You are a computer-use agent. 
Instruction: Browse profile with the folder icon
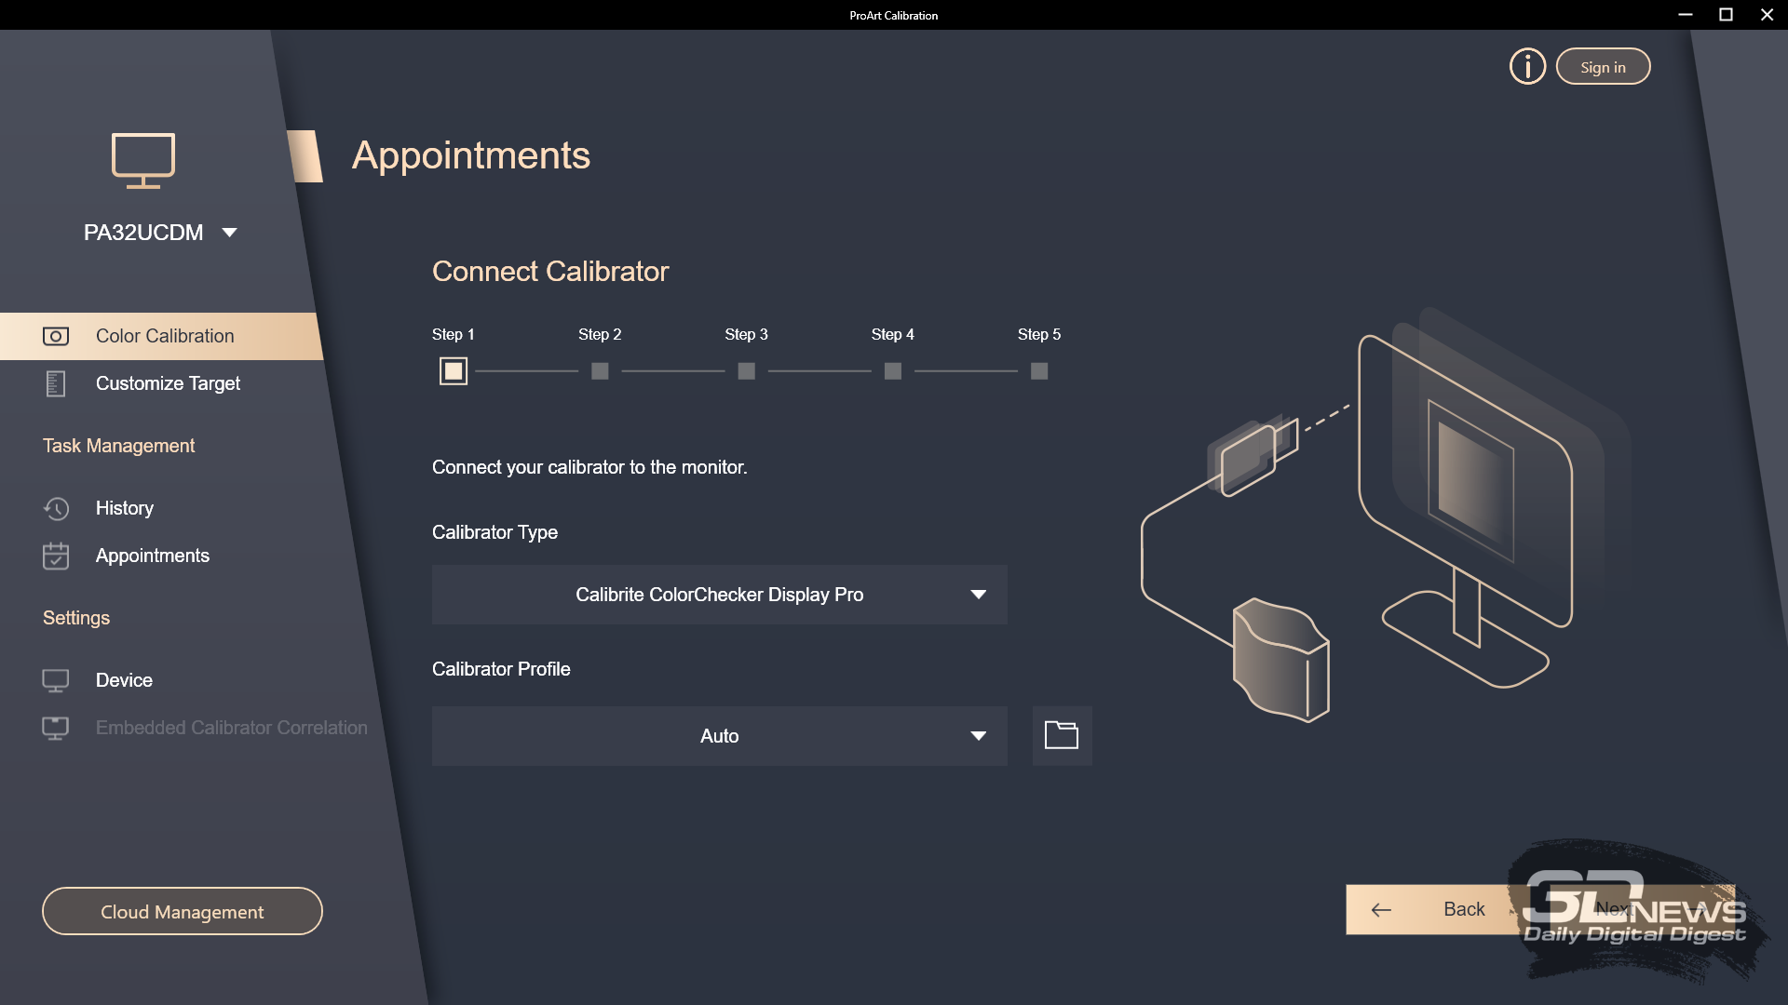pos(1062,736)
